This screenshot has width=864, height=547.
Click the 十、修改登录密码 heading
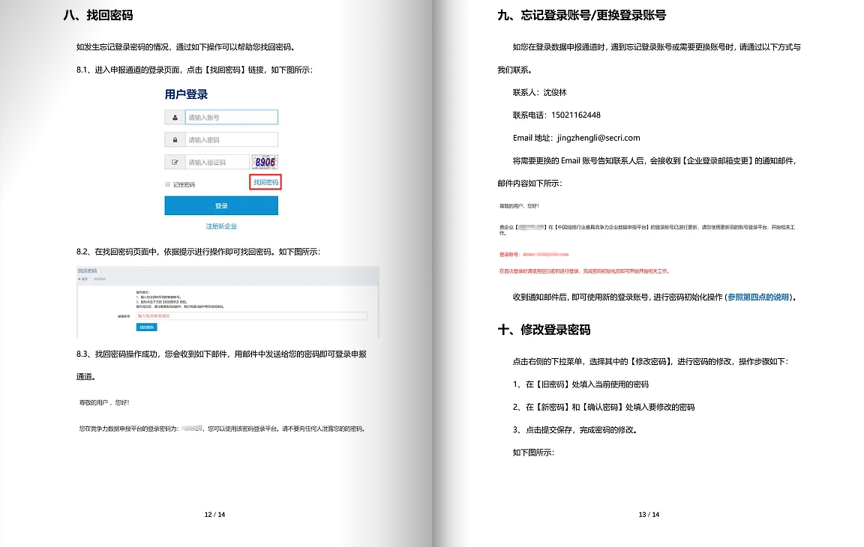[x=544, y=330]
